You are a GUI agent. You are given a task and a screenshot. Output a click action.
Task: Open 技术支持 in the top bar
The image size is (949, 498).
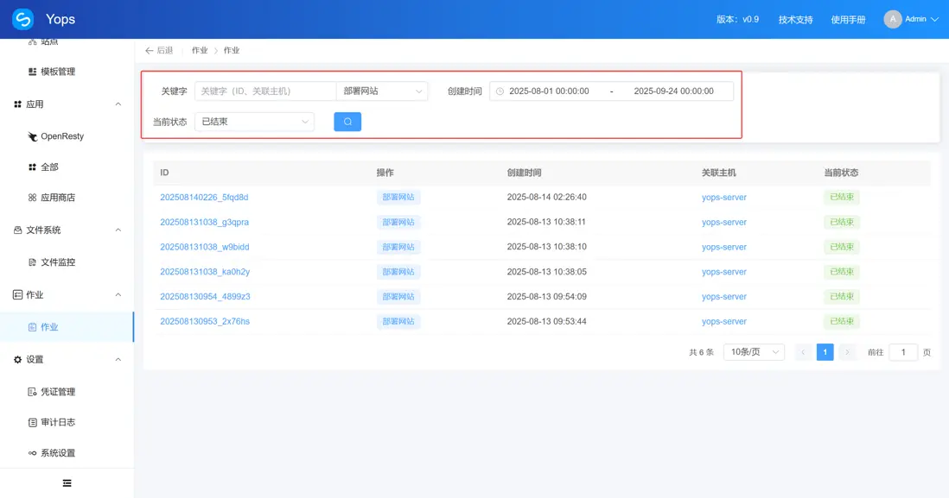coord(794,18)
